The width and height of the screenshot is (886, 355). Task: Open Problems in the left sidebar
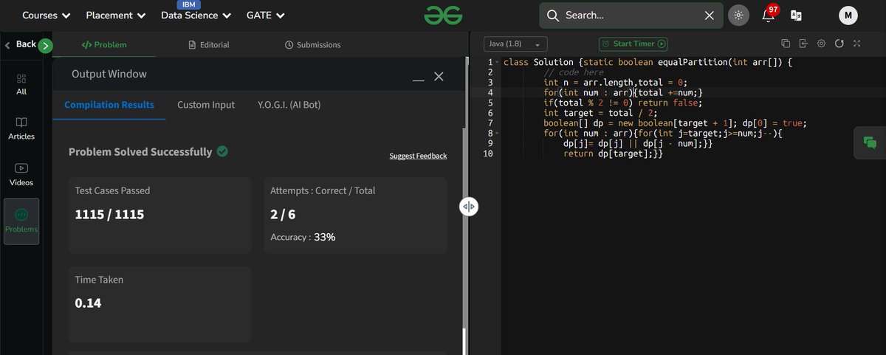tap(21, 221)
